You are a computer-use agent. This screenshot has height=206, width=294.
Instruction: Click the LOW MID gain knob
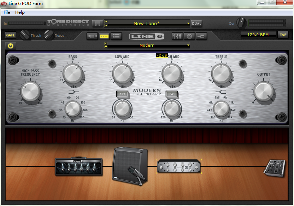[x=122, y=73]
